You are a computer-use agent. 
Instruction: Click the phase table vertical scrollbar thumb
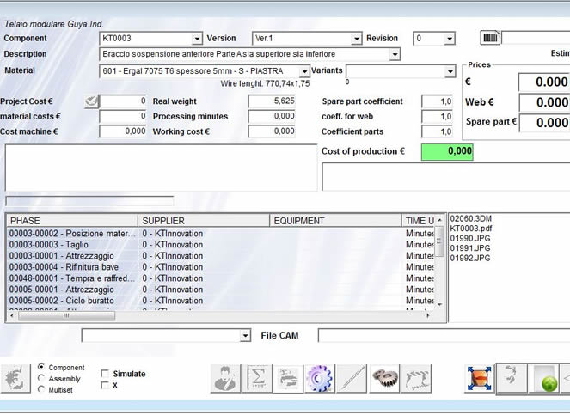(x=439, y=241)
